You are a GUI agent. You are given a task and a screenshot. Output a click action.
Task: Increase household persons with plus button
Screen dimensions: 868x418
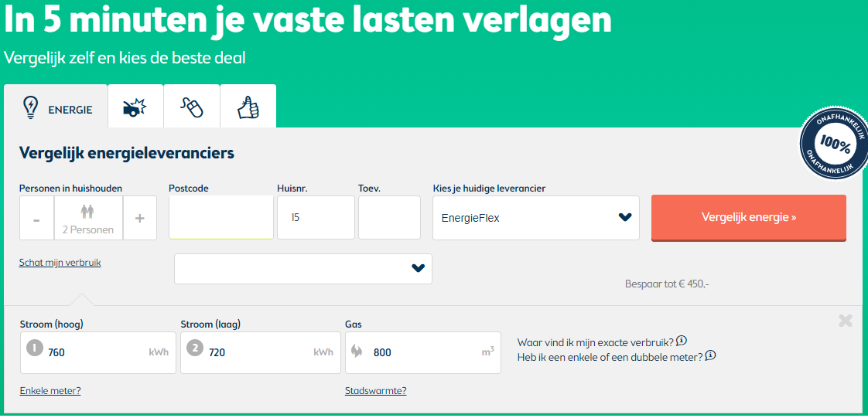click(x=140, y=219)
